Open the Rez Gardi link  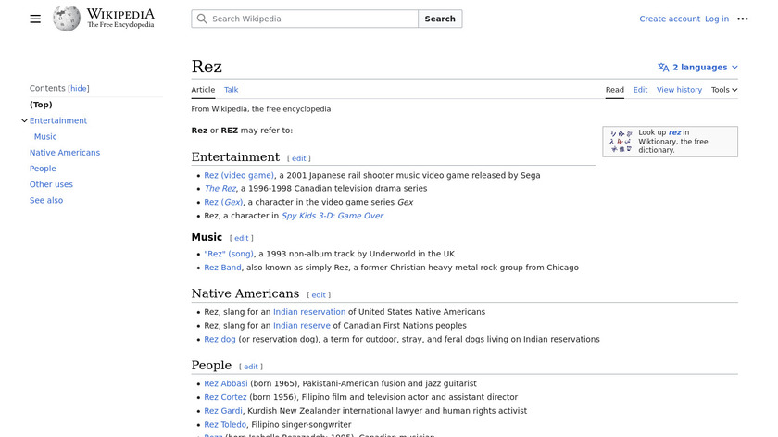(223, 411)
